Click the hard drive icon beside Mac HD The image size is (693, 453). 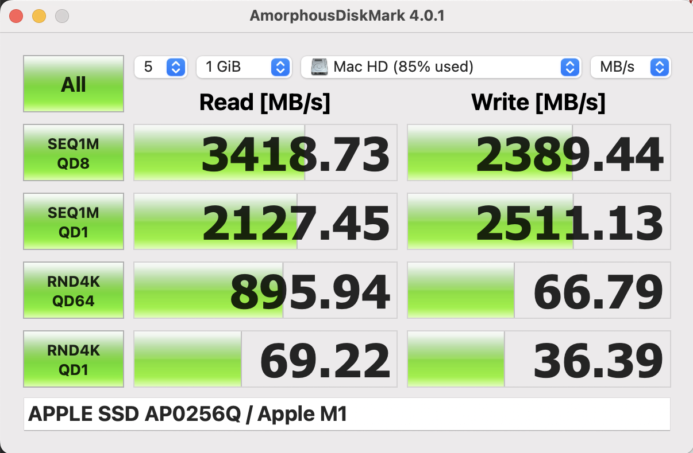click(319, 67)
